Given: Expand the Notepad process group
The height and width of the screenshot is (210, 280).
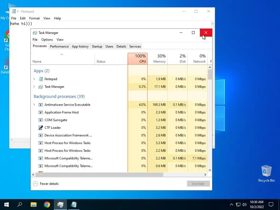Looking at the screenshot, I should coord(34,79).
